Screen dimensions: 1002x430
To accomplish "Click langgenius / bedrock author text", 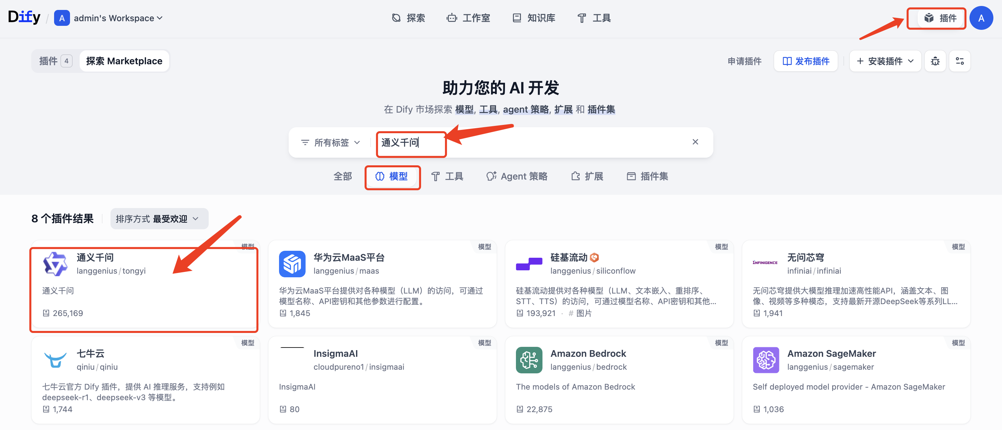I will 589,367.
